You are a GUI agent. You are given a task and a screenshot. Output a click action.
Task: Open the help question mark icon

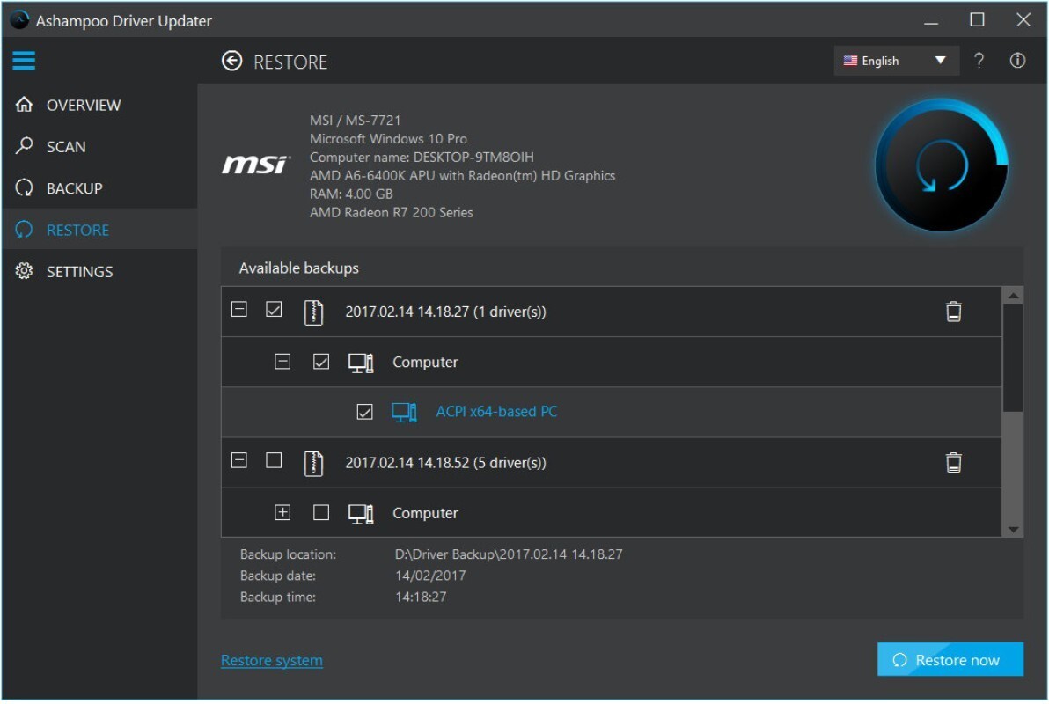point(979,61)
